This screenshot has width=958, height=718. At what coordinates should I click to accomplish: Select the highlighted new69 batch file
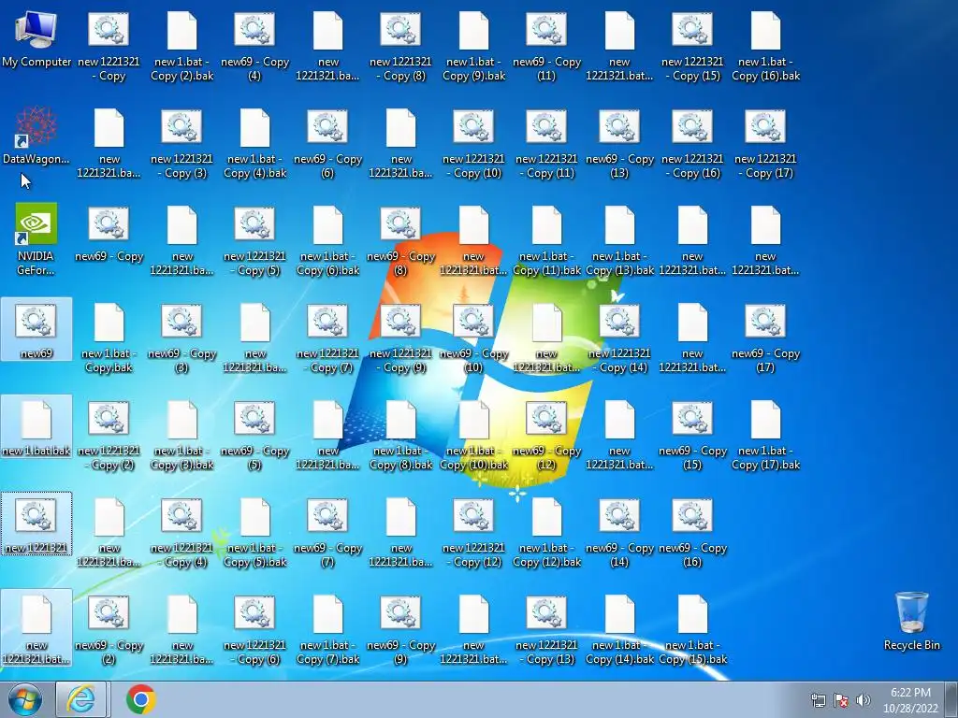click(36, 330)
